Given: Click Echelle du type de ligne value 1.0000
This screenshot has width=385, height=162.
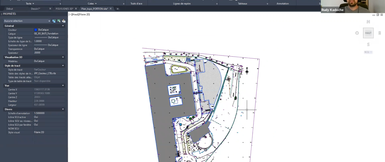Looking at the screenshot, I should tap(49, 41).
